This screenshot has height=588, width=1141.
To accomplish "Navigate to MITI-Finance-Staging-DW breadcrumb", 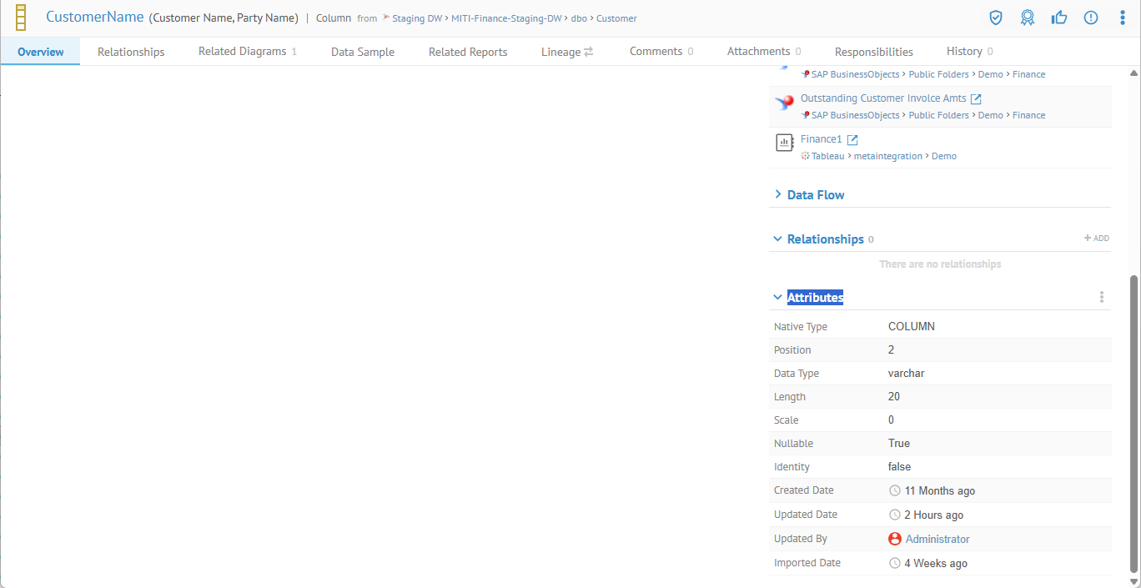I will pyautogui.click(x=506, y=18).
